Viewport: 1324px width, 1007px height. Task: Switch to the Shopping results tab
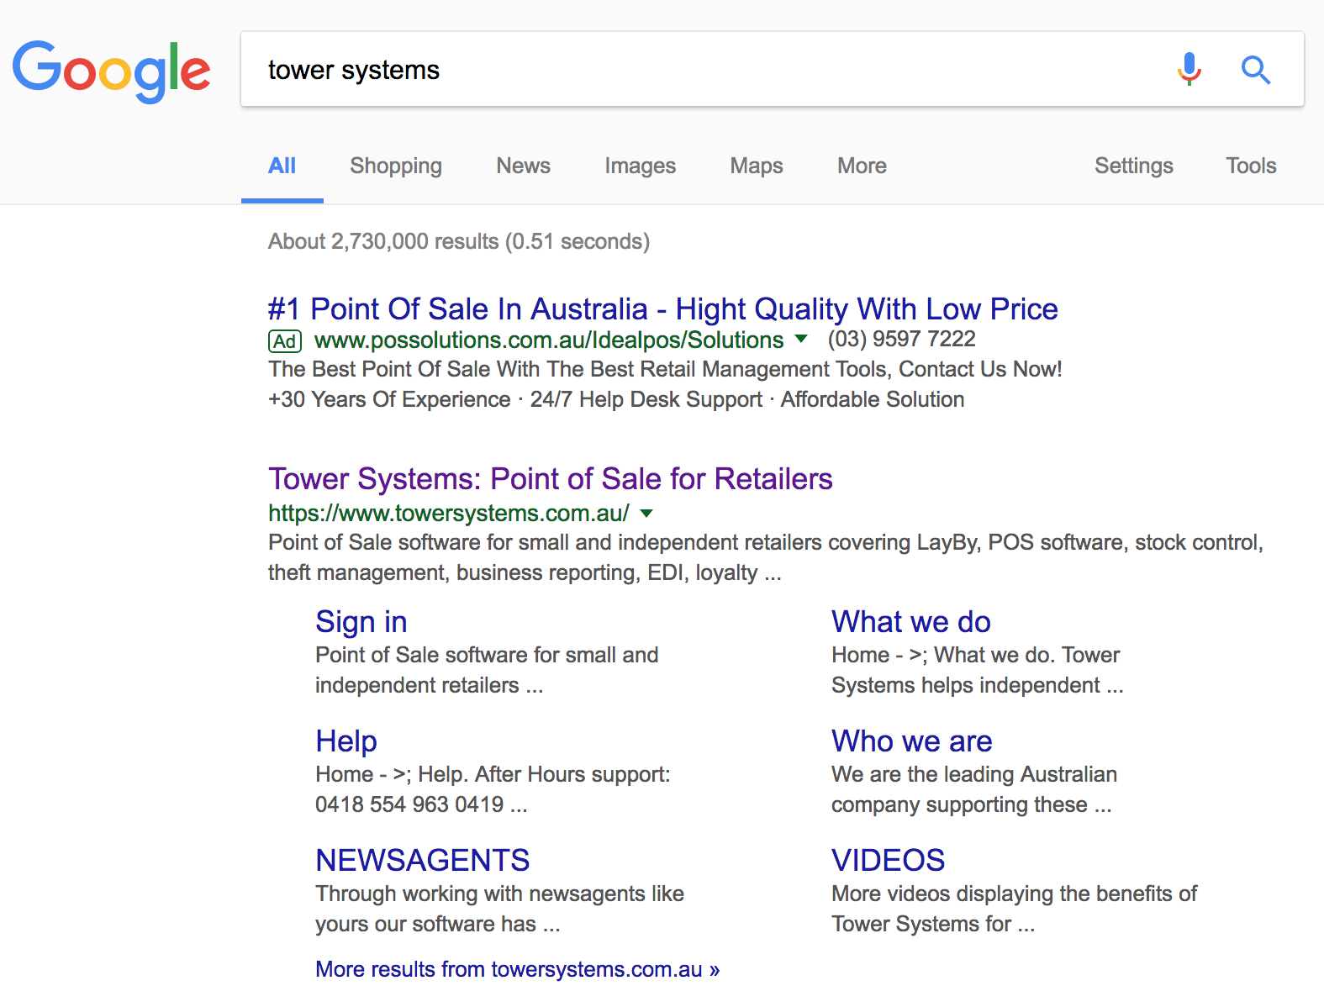(396, 166)
